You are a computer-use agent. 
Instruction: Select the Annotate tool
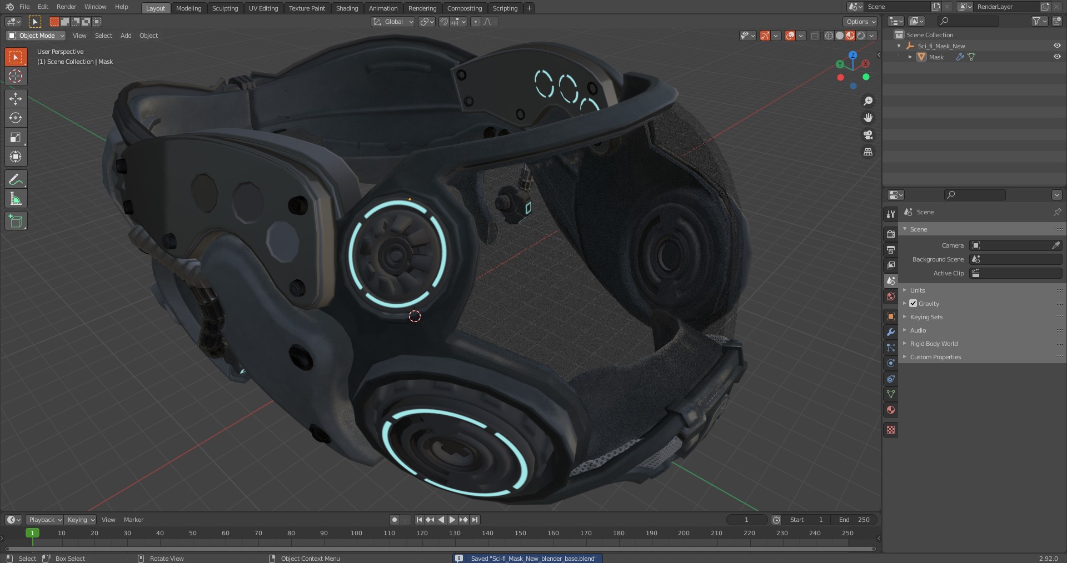[x=16, y=179]
